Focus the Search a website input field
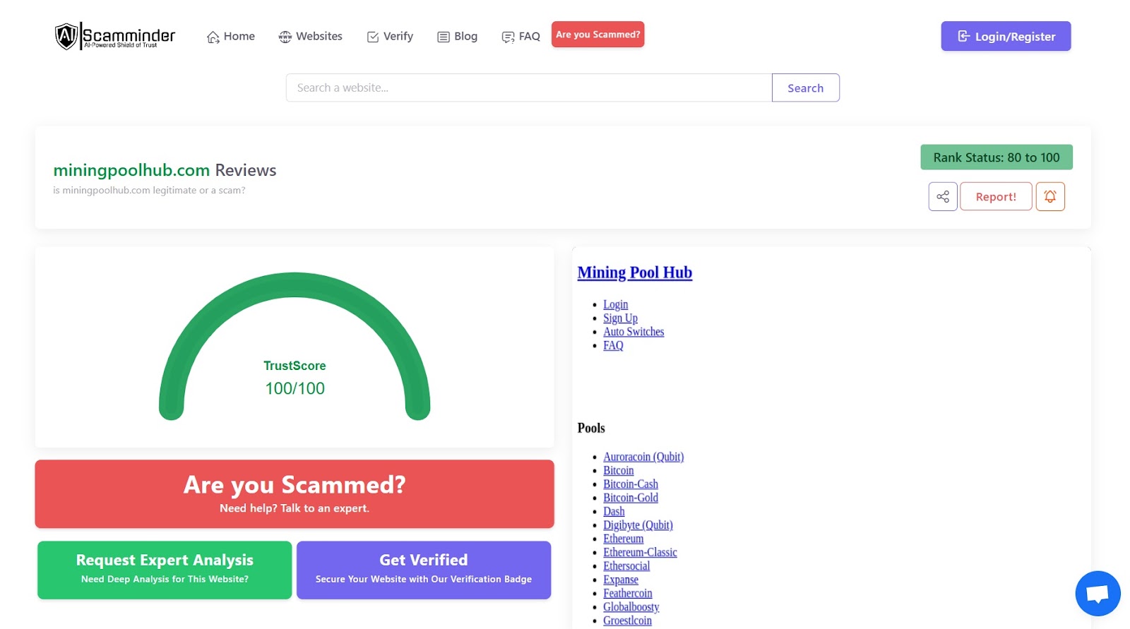Viewport: 1130px width, 629px height. point(529,88)
